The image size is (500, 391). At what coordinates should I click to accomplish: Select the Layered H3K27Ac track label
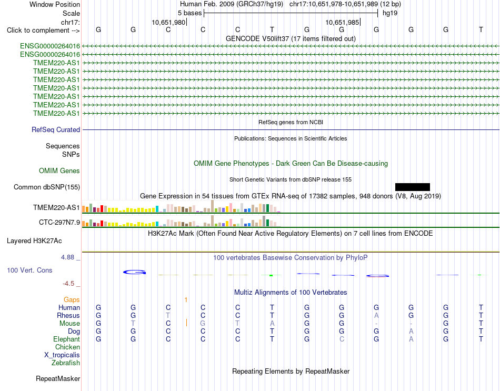coord(34,241)
